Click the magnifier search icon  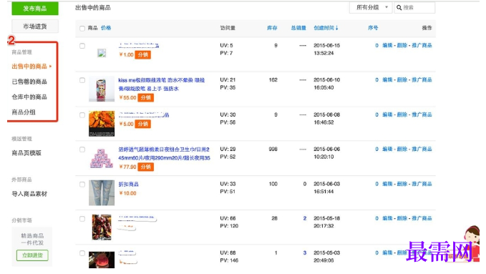(399, 7)
